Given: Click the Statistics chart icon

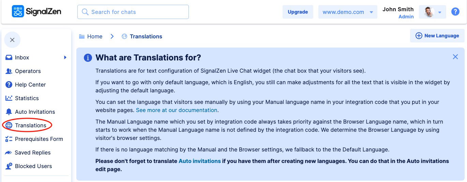Looking at the screenshot, I should pyautogui.click(x=9, y=98).
